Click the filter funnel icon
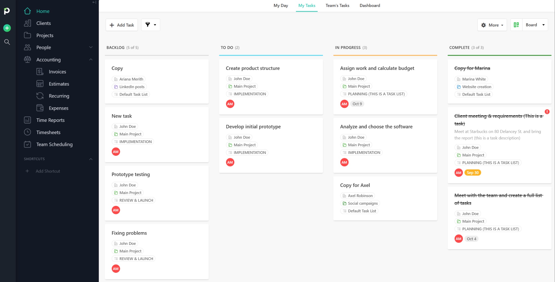 148,25
